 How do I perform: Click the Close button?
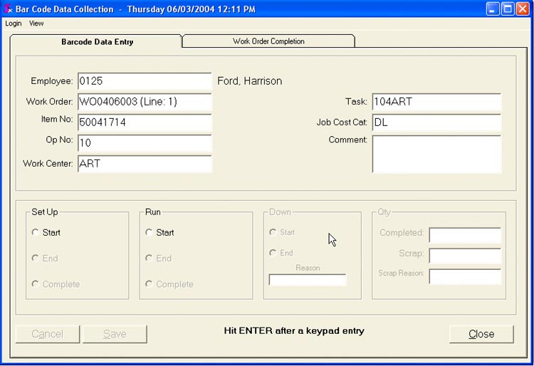point(481,334)
